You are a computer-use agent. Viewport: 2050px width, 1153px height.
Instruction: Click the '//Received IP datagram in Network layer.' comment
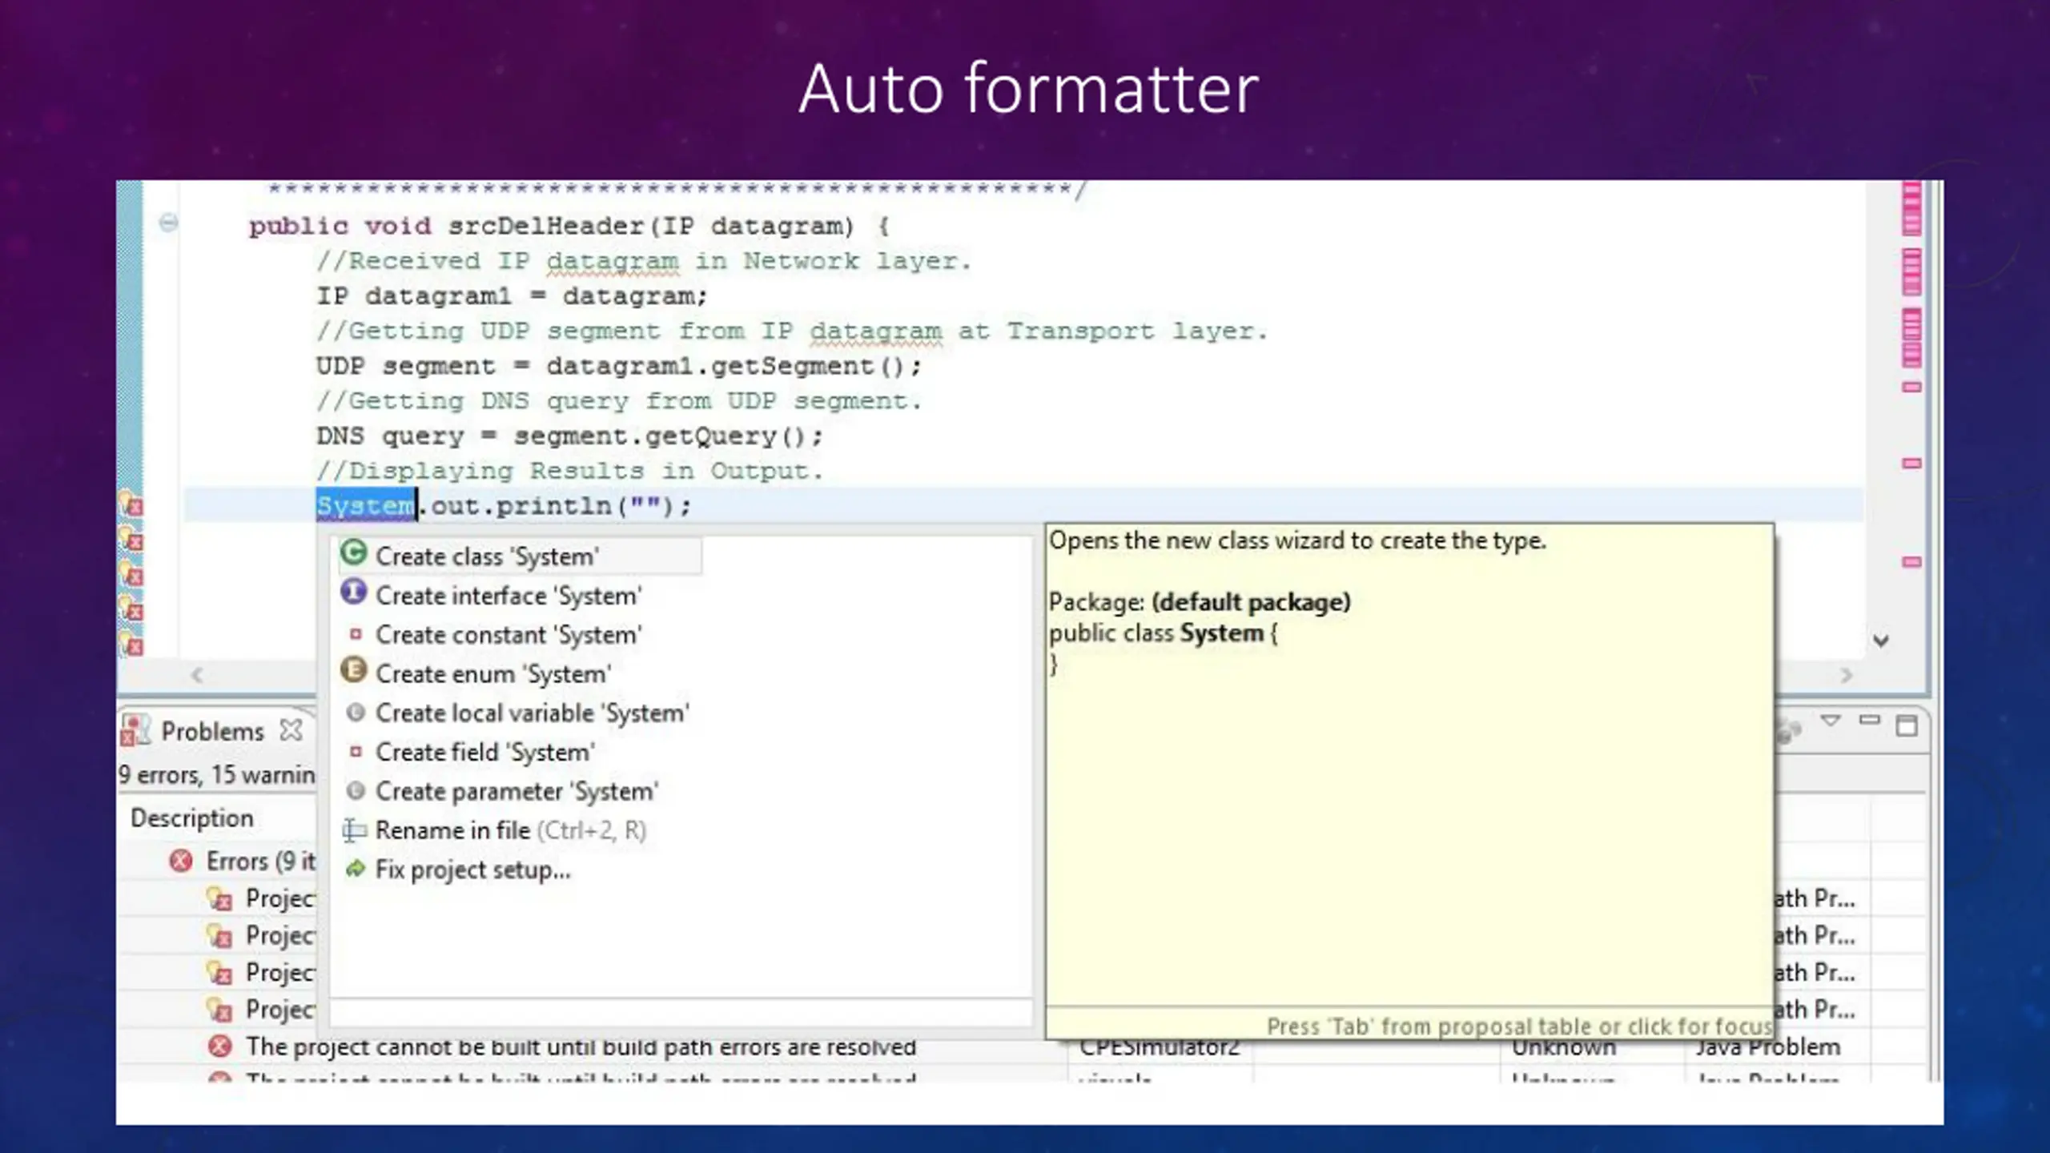[x=644, y=261]
